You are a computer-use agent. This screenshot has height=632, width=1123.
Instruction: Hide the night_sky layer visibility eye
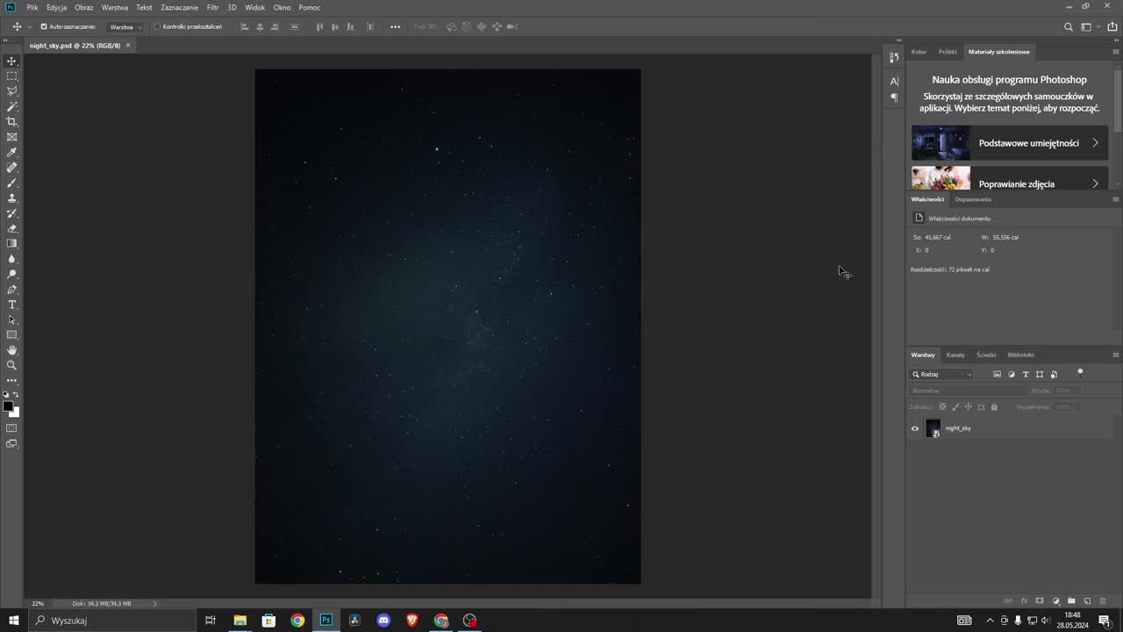pos(915,428)
